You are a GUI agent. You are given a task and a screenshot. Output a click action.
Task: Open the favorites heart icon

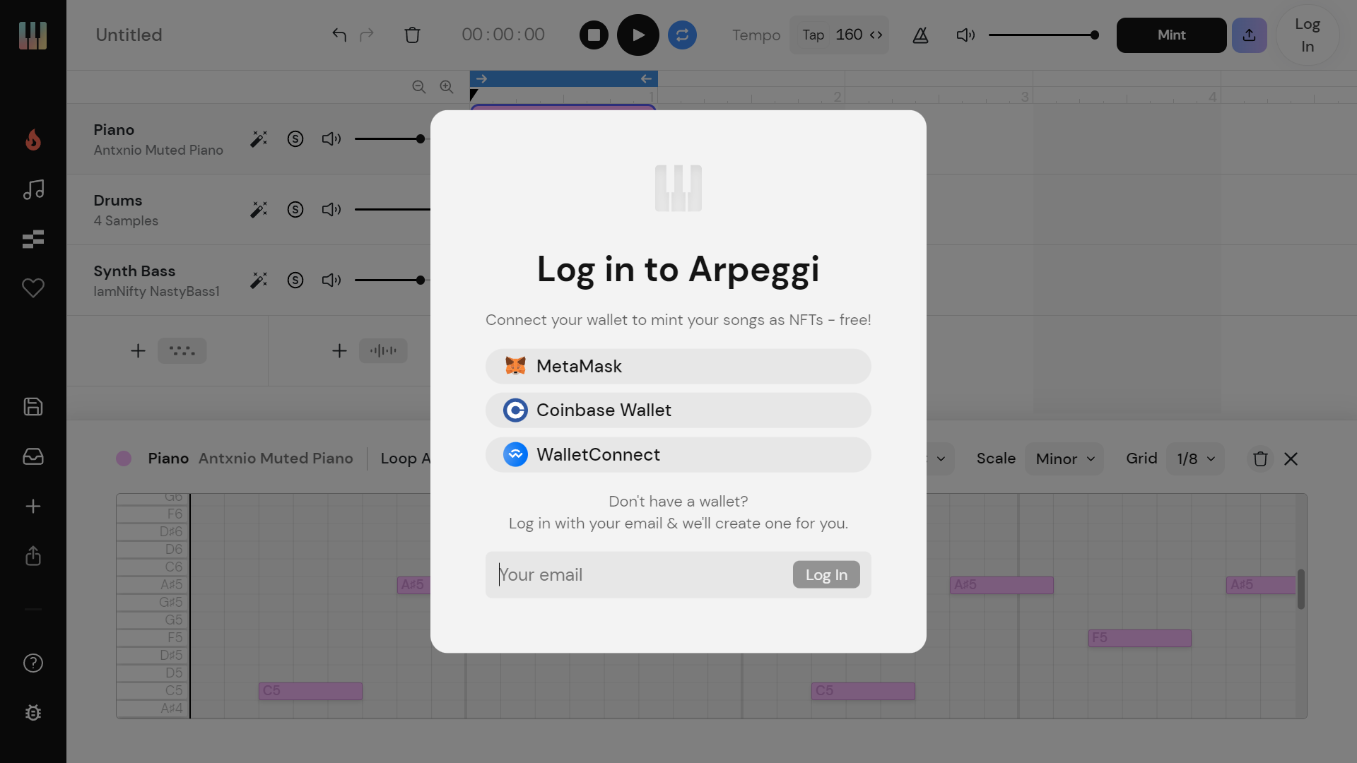(x=33, y=288)
